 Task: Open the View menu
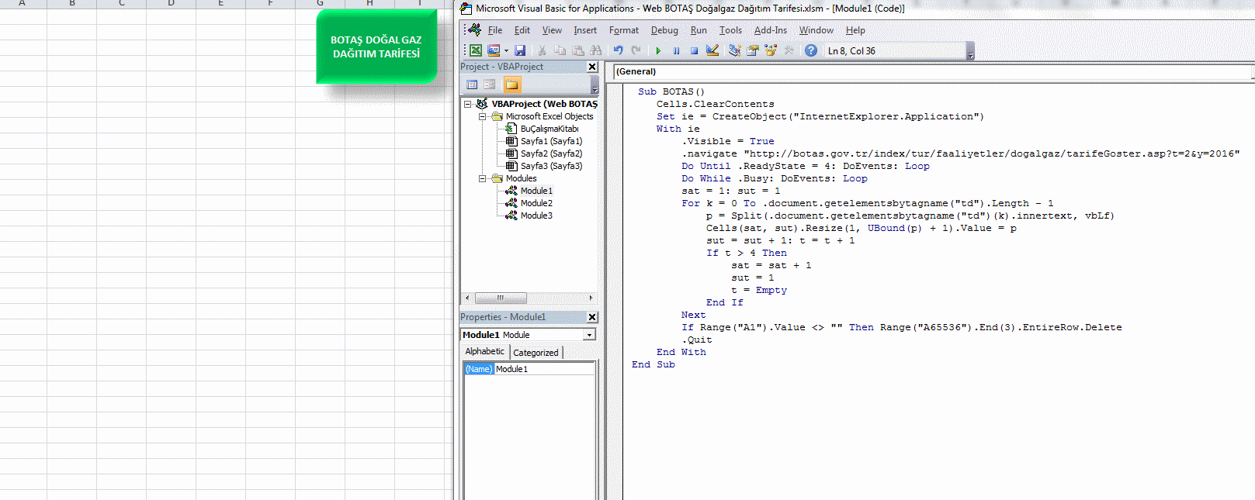pos(552,30)
